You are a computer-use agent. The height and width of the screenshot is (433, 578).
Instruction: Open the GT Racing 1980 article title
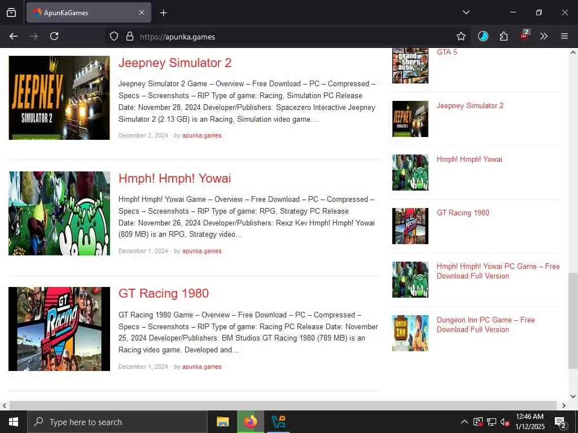pyautogui.click(x=163, y=293)
